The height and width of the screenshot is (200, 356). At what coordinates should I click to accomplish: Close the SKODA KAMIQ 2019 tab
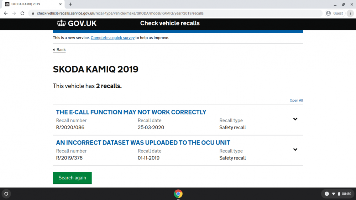pyautogui.click(x=61, y=4)
